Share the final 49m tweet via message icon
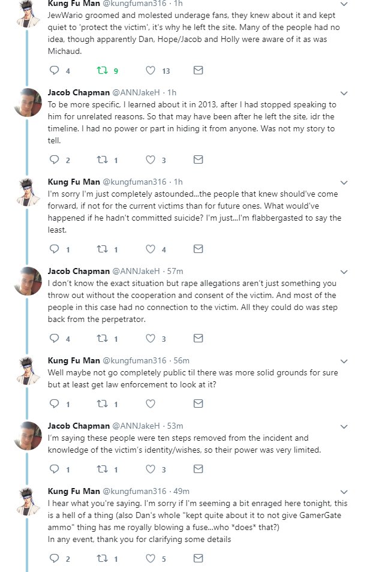The width and height of the screenshot is (367, 572). (198, 558)
